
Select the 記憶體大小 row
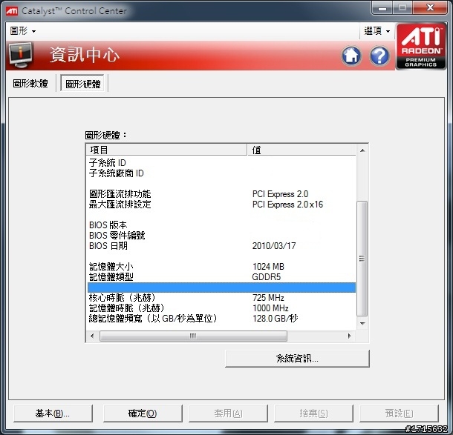coord(221,267)
